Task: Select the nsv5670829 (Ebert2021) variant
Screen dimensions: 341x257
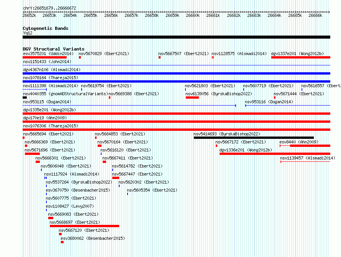Action: pos(104,54)
